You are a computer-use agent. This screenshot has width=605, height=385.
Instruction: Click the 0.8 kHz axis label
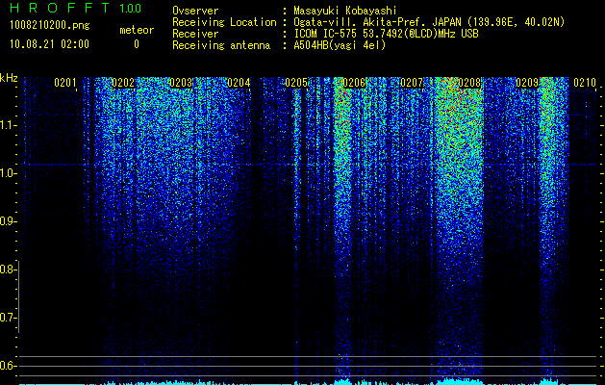(7, 269)
